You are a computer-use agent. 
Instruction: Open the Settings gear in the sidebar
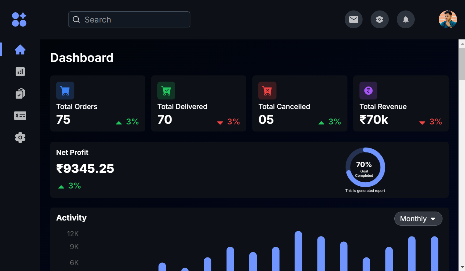(x=20, y=137)
